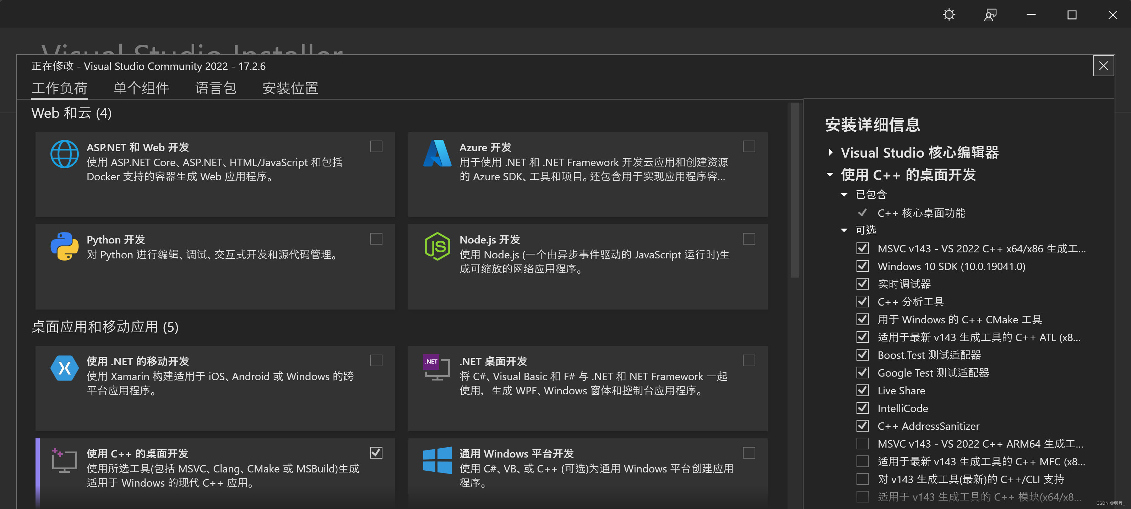The height and width of the screenshot is (509, 1131).
Task: Uncheck C++ CMake tools for Windows
Action: pyautogui.click(x=862, y=319)
